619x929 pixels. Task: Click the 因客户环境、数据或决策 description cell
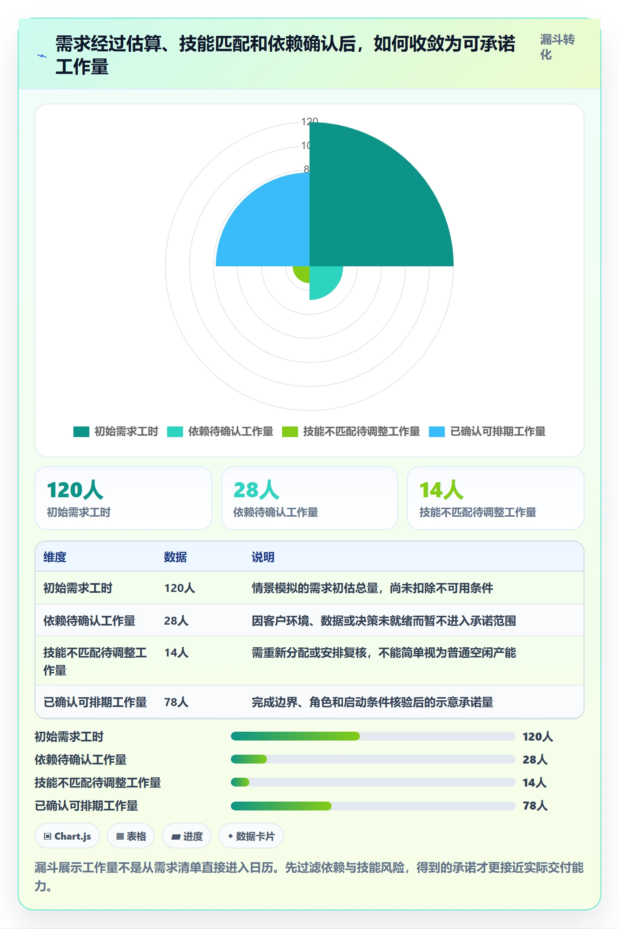pos(384,621)
